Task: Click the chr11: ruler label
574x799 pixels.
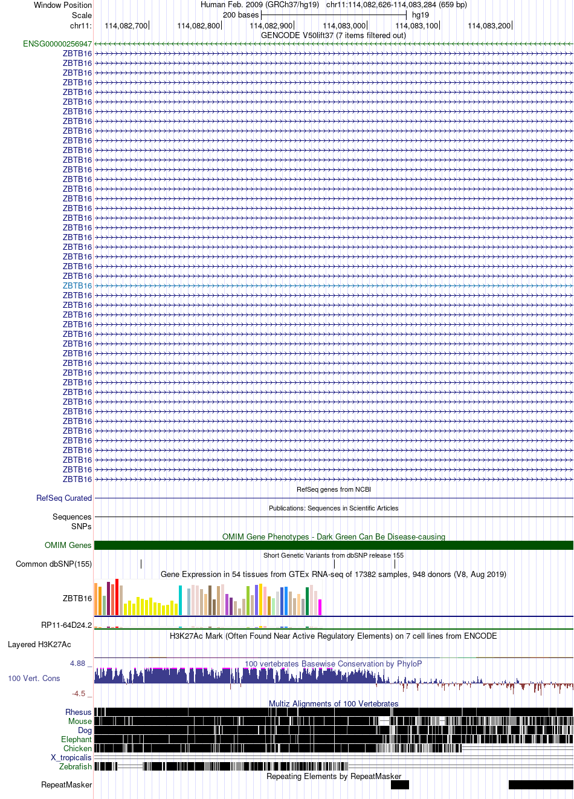Action: click(81, 25)
